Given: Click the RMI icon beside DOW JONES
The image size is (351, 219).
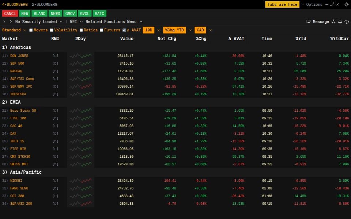Looking at the screenshot, I should pos(55,55).
